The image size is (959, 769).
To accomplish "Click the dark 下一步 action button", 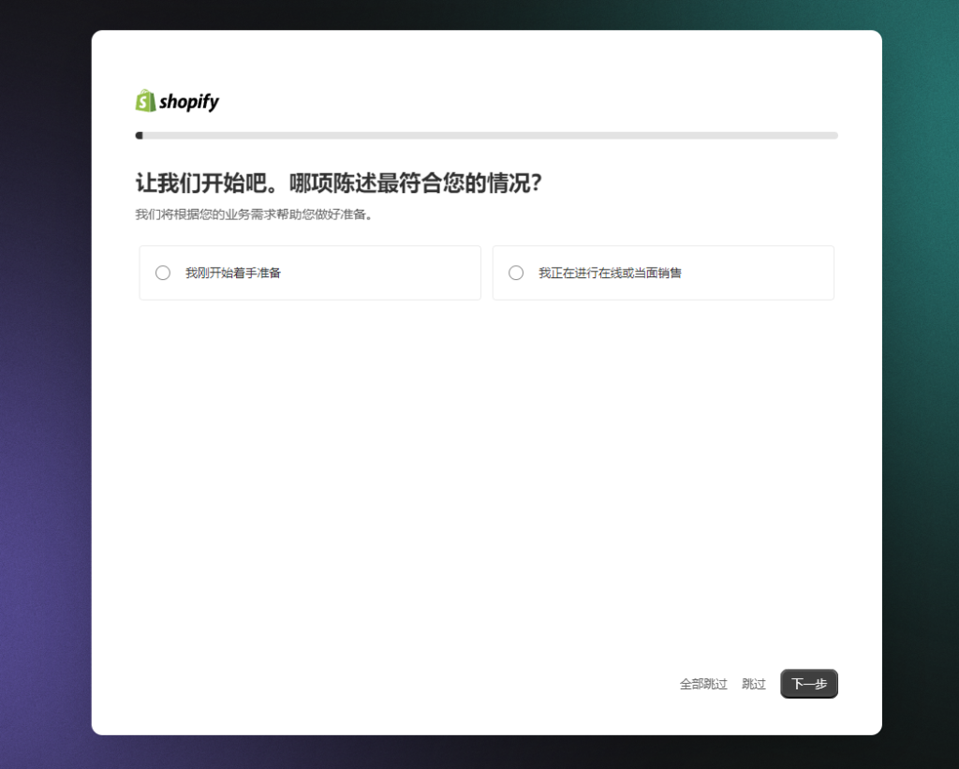I will [808, 684].
